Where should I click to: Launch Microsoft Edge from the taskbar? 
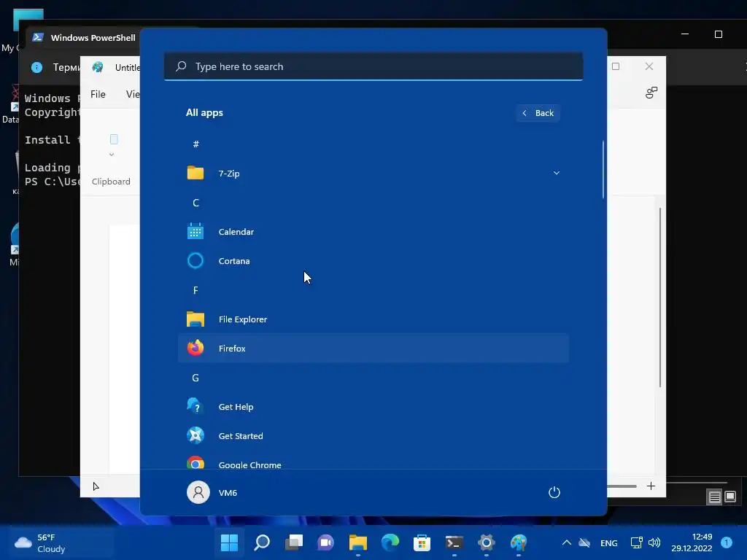(x=390, y=542)
